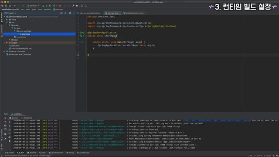Follow blue file link in console output
The width and height of the screenshot is (279, 157).
(x=217, y=120)
